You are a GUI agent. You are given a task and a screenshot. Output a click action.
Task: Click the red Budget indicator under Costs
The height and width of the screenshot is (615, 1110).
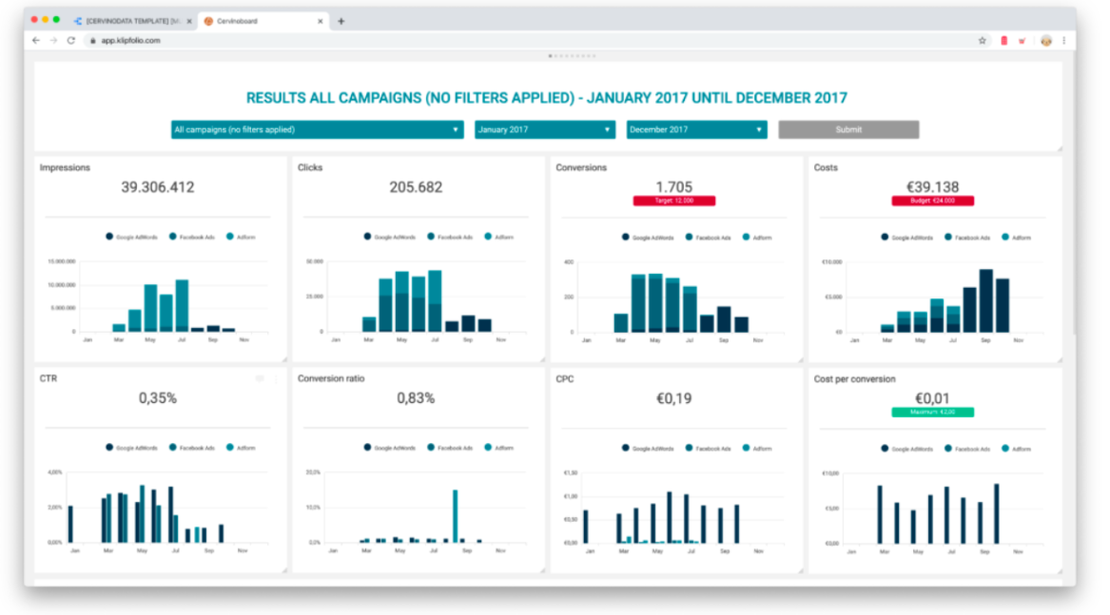(932, 202)
